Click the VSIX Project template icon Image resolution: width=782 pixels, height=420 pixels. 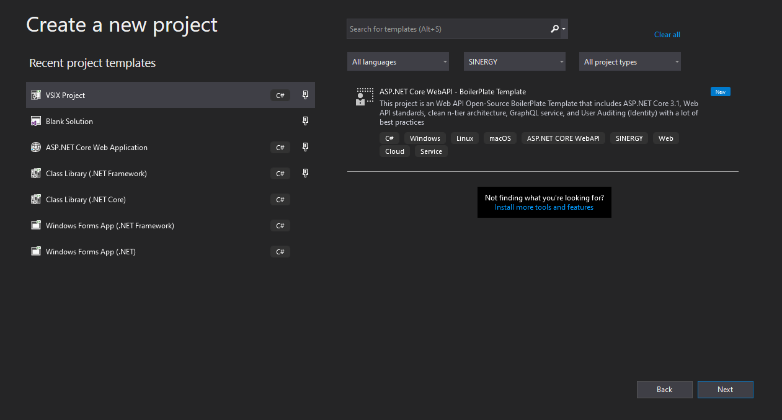click(36, 96)
